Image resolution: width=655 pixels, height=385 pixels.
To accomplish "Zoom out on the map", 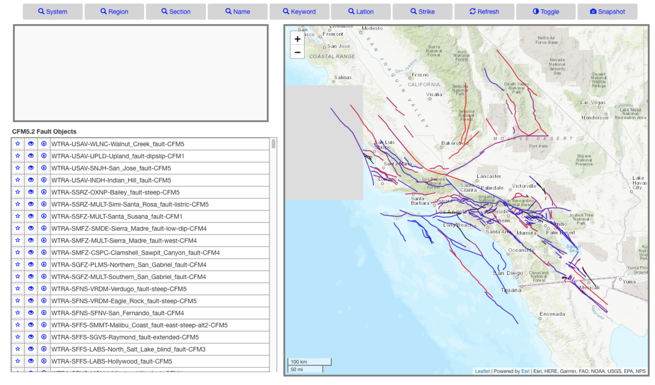I will coord(297,52).
